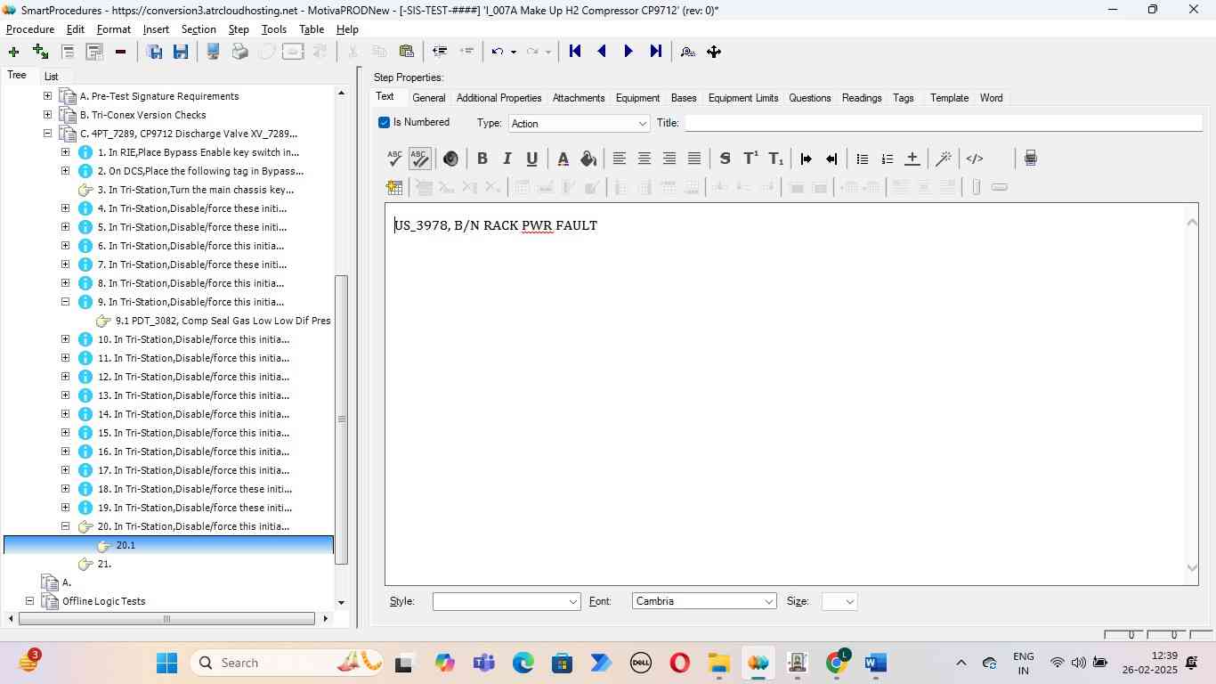Click the red minus delete icon
Image resolution: width=1216 pixels, height=684 pixels.
[120, 52]
